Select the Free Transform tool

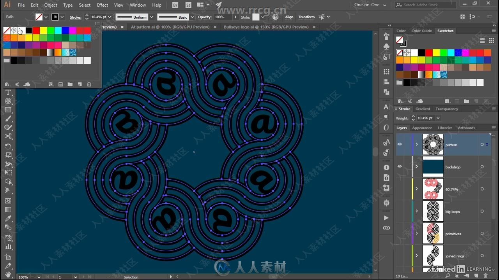click(8, 173)
